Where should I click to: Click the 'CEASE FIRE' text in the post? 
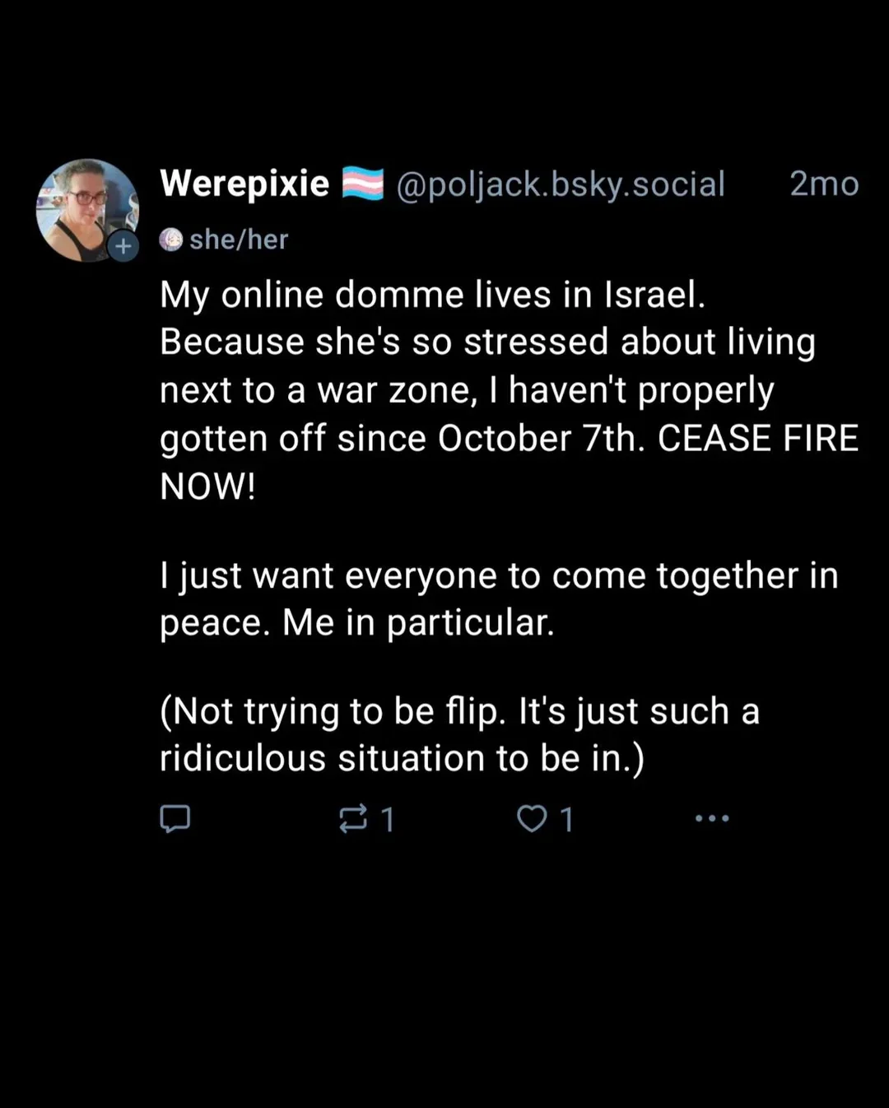[x=757, y=438]
